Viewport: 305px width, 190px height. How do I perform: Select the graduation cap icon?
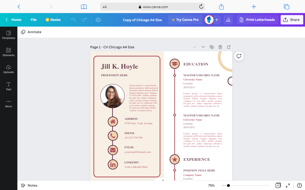[175, 64]
